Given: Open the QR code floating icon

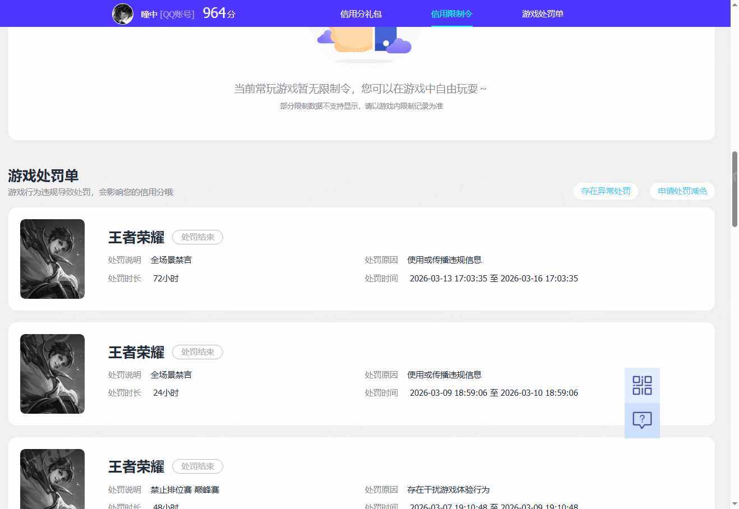Looking at the screenshot, I should [x=642, y=385].
